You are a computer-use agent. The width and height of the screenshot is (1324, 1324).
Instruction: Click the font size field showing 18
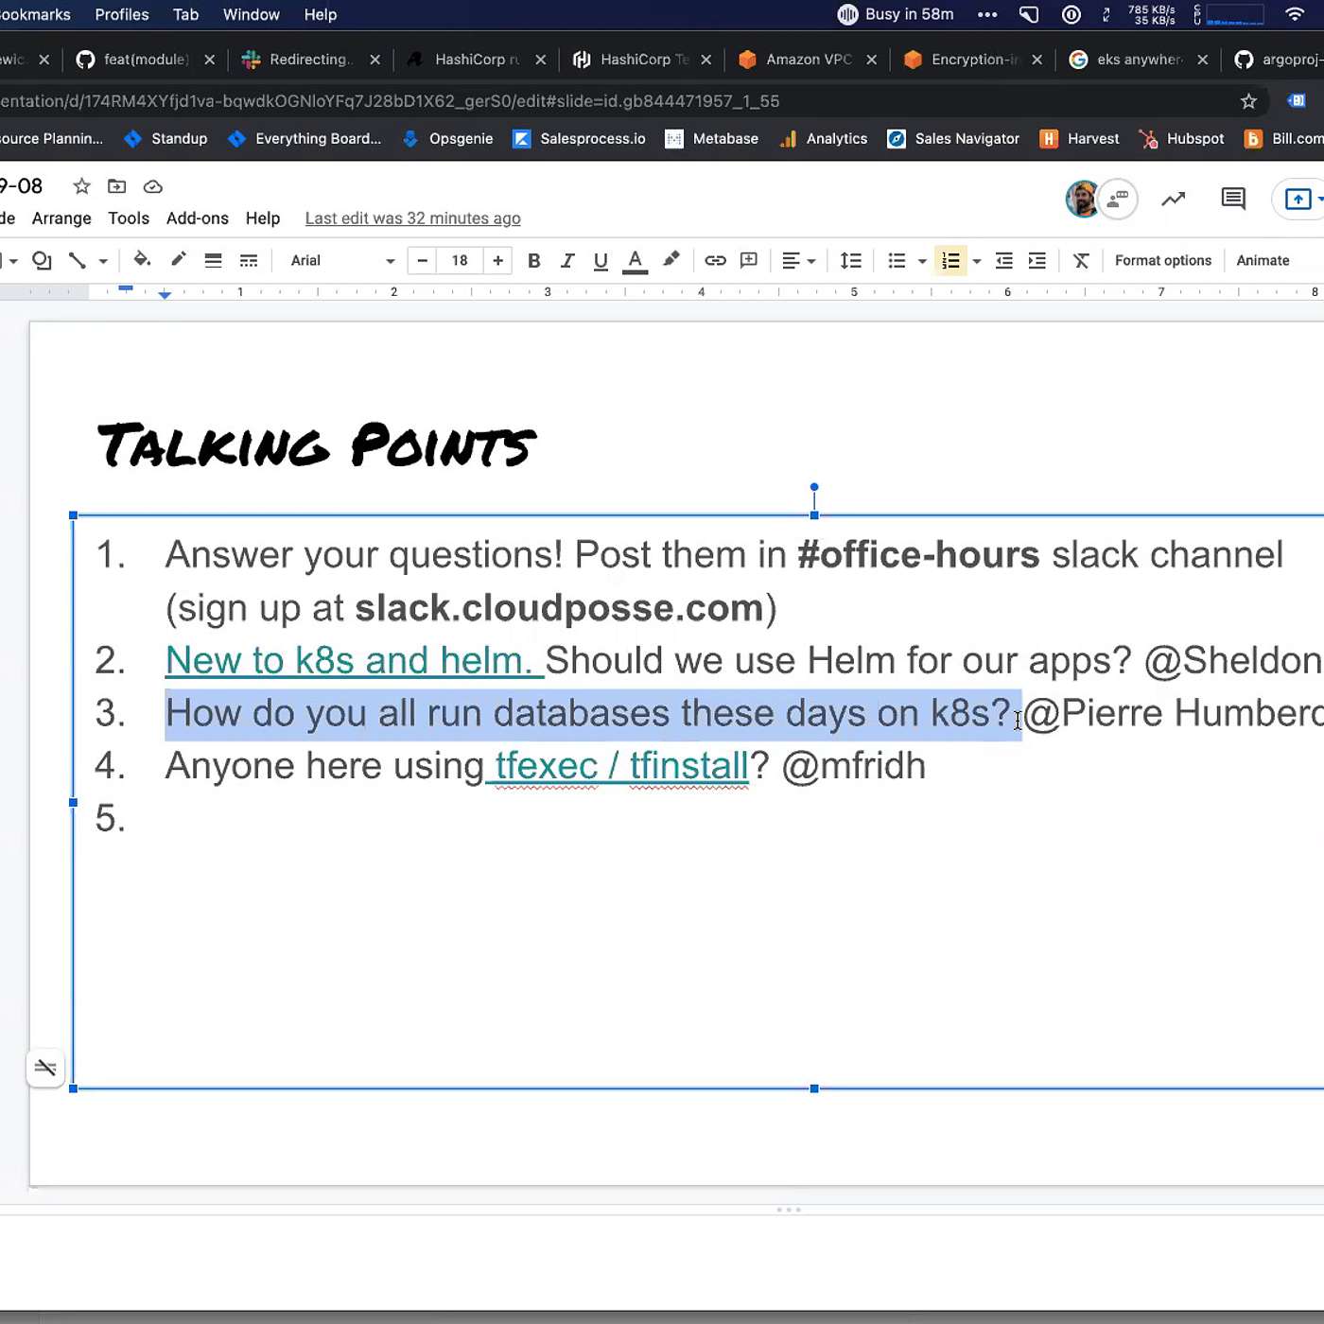pyautogui.click(x=460, y=261)
